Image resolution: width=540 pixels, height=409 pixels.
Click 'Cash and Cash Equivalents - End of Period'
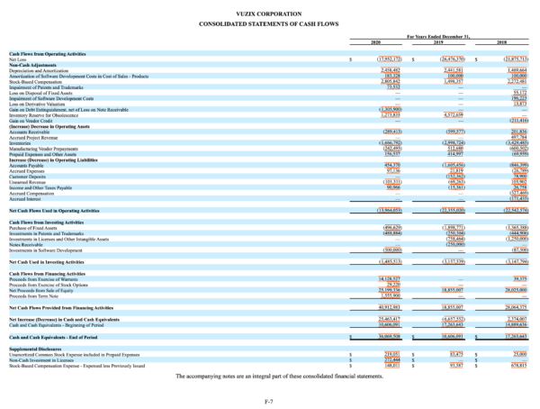pyautogui.click(x=53, y=337)
